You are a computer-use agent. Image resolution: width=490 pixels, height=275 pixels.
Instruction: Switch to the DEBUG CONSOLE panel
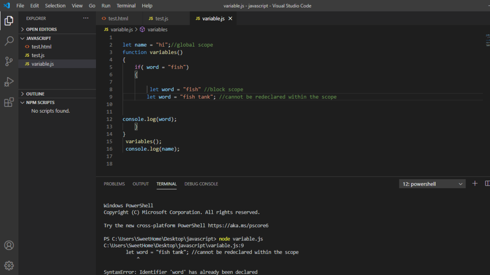pos(201,184)
